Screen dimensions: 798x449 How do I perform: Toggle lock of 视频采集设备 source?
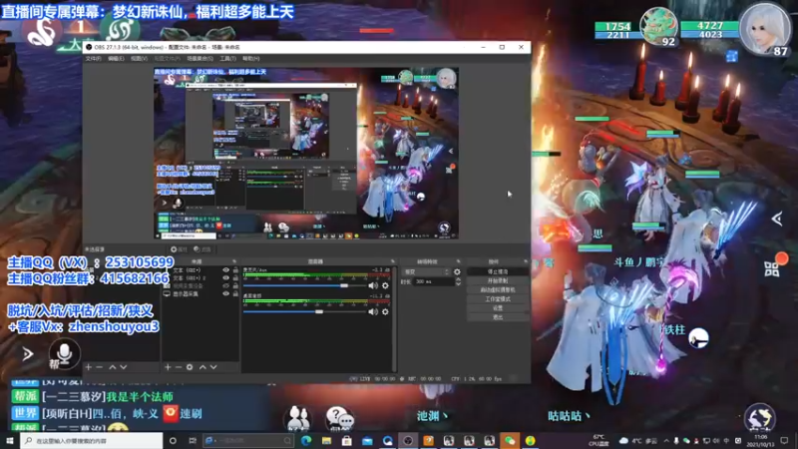pos(235,285)
